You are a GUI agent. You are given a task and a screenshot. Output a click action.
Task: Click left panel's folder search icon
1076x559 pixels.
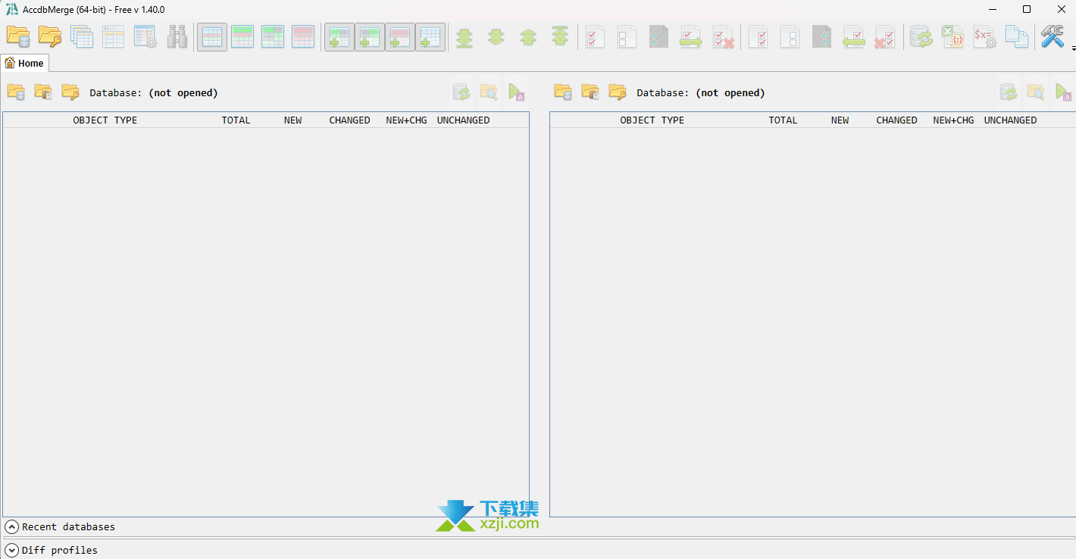click(x=489, y=92)
